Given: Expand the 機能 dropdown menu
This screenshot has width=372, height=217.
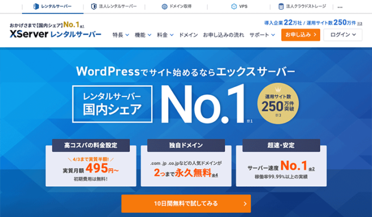Looking at the screenshot, I should (143, 35).
